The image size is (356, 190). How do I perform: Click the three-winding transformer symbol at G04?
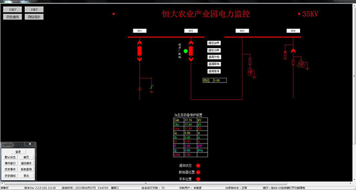[x=301, y=64]
